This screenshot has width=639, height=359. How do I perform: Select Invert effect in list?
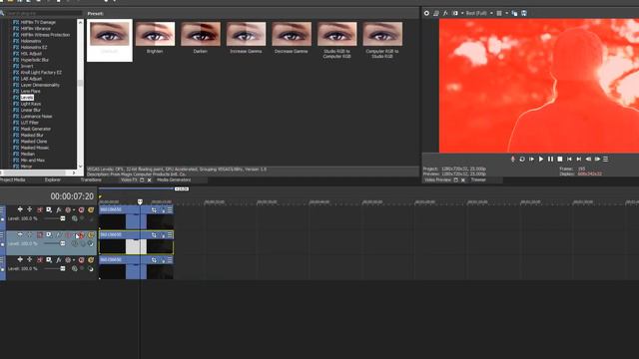(27, 66)
